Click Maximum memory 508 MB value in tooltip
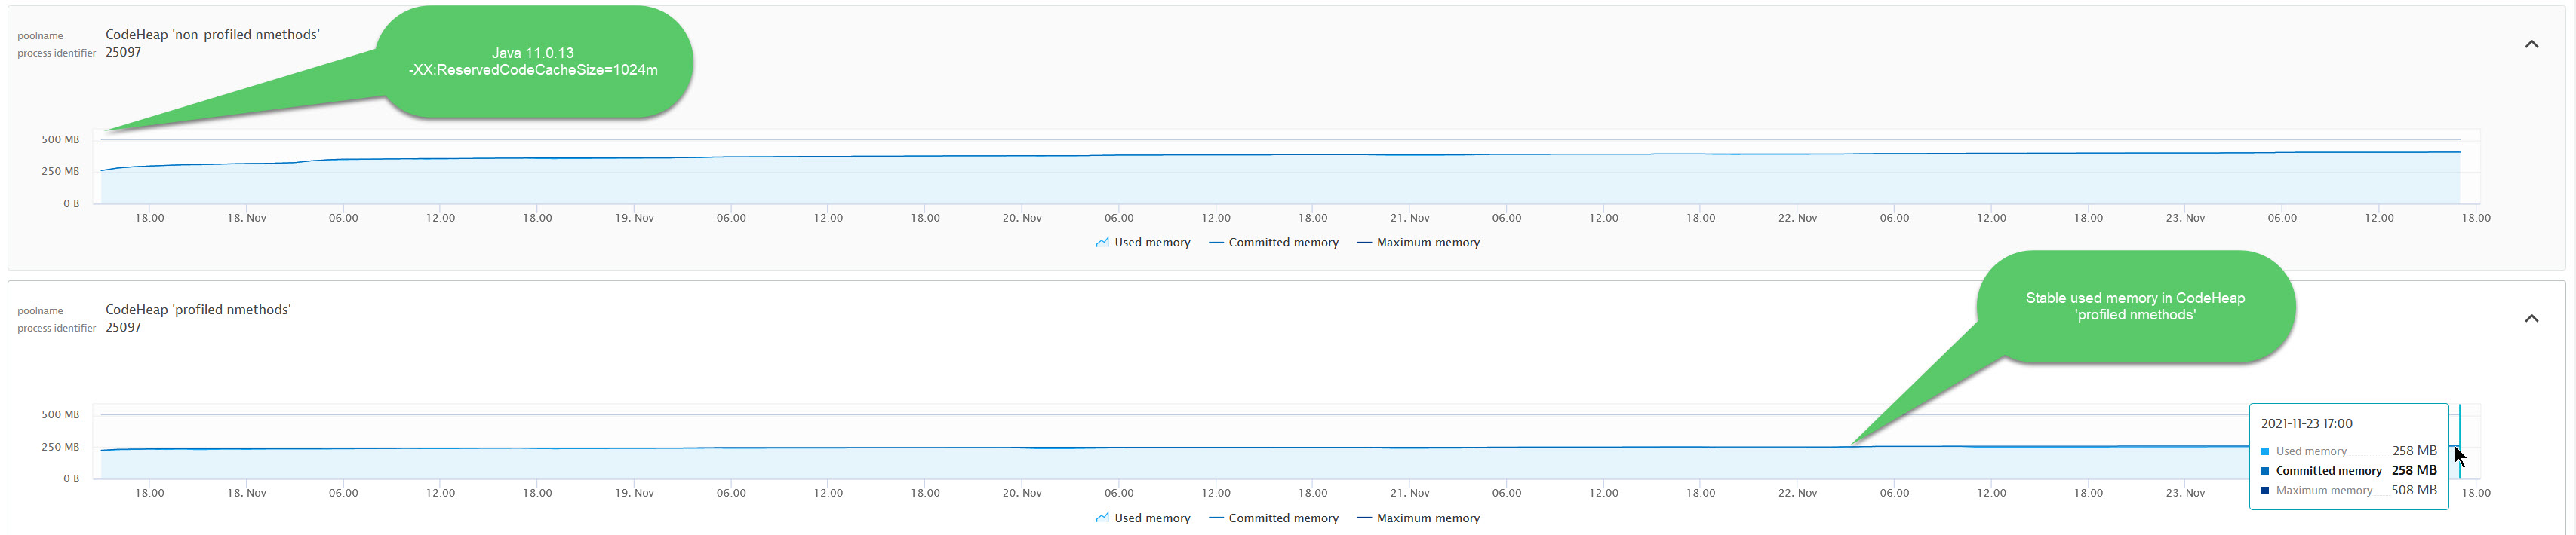 pos(2414,490)
